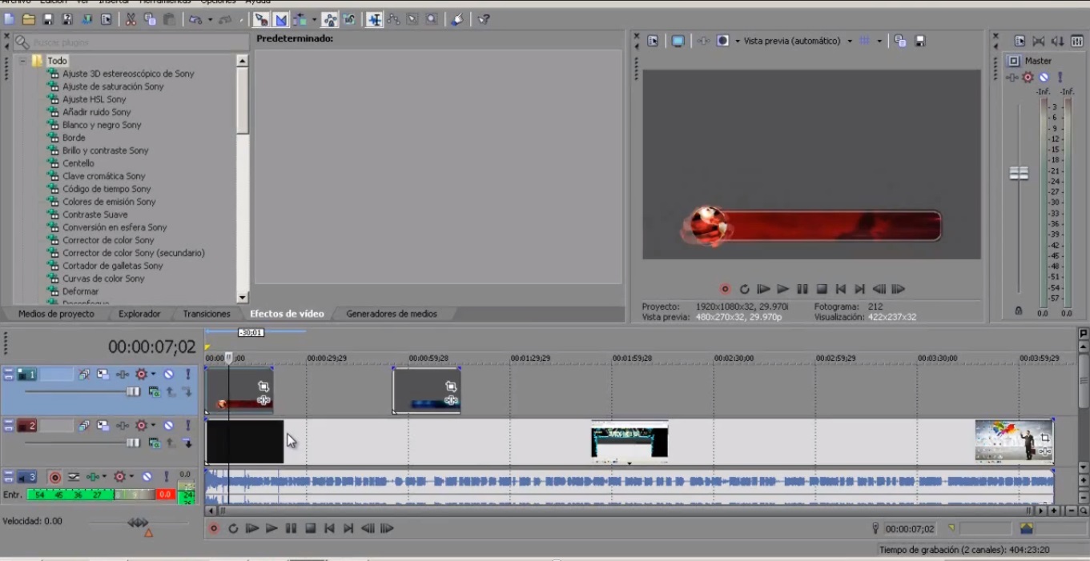Toggle the Enable Snapping toolbar button
1090x561 pixels.
coord(261,19)
